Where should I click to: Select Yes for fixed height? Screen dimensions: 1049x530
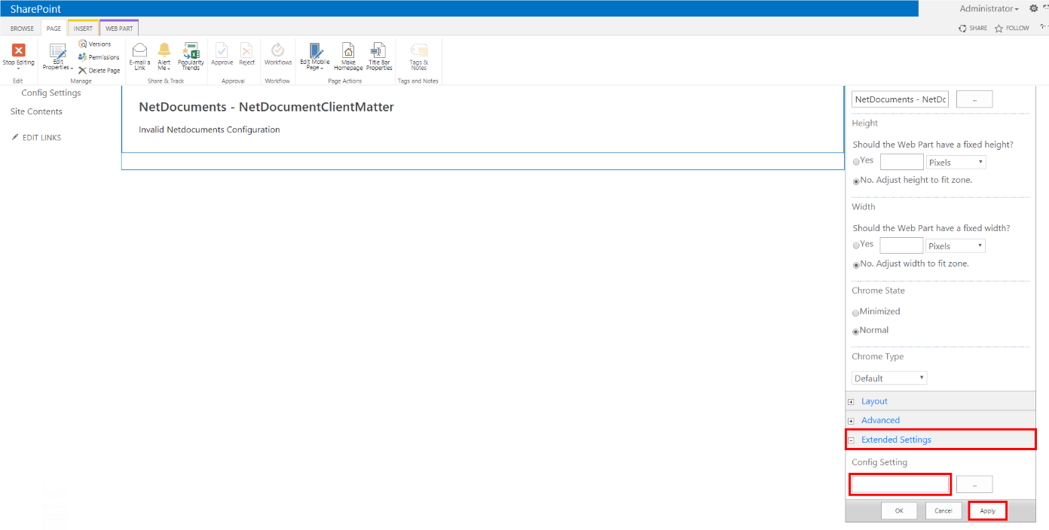click(856, 162)
